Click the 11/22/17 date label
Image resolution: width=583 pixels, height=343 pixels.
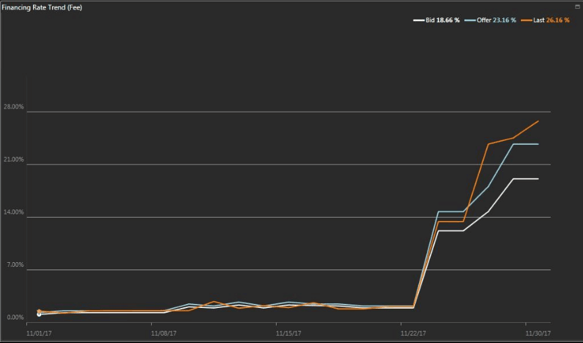[414, 334]
